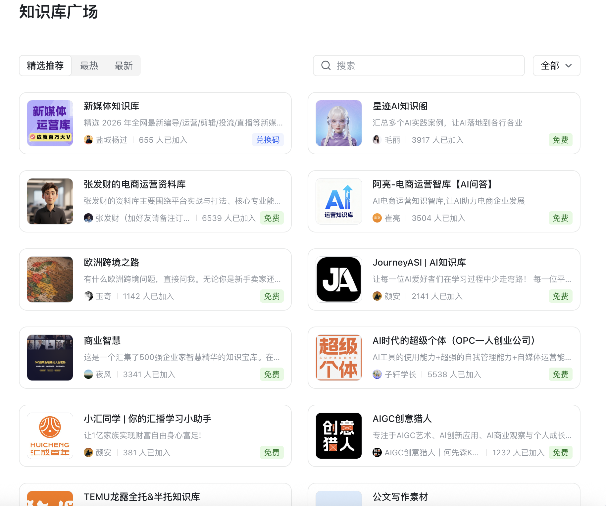Click the 超级个体 orange cover icon
This screenshot has height=506, width=606.
tap(338, 358)
